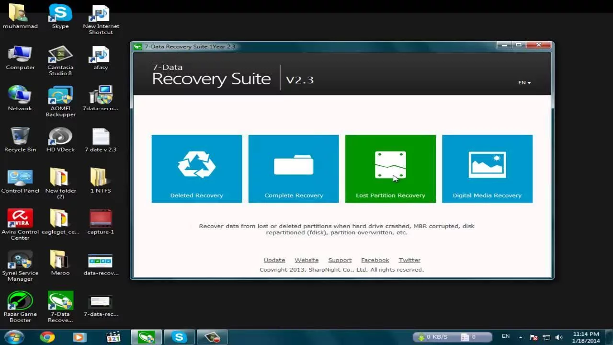Open the Digital Media Recovery tile
613x345 pixels.
487,169
